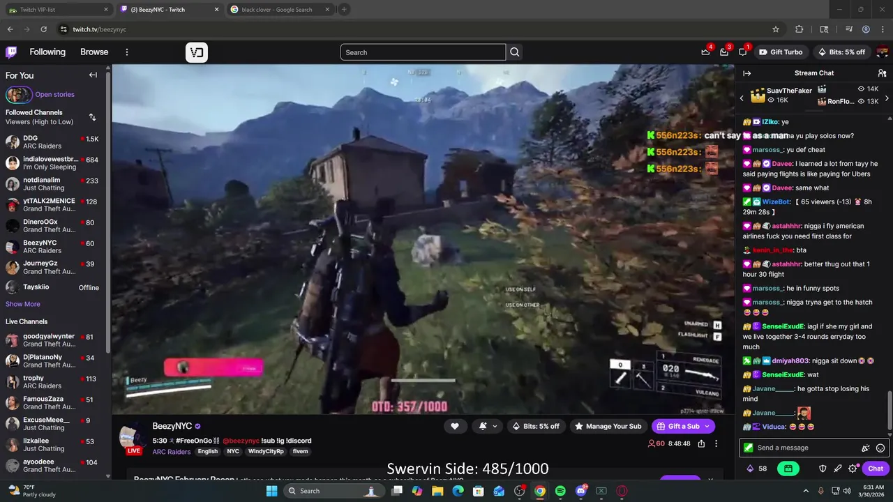Click the English stream tag

[x=208, y=452]
